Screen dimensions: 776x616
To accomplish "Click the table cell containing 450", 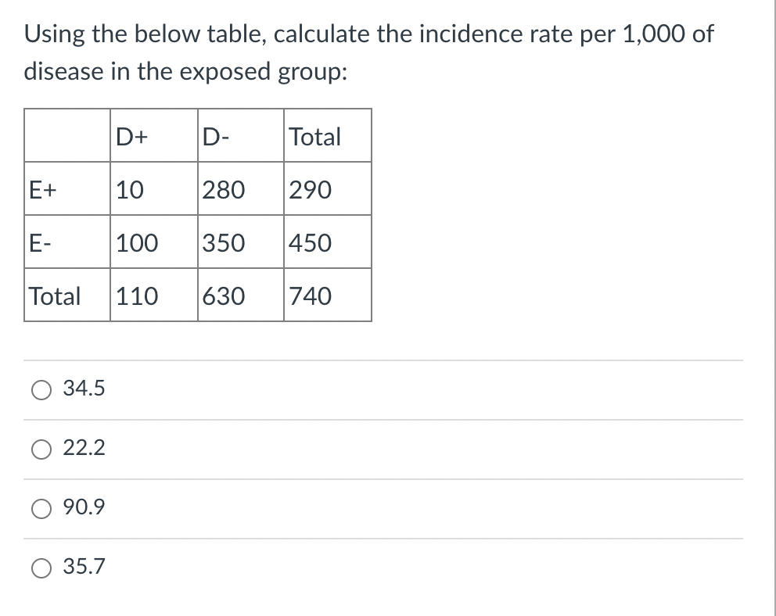I will [327, 242].
